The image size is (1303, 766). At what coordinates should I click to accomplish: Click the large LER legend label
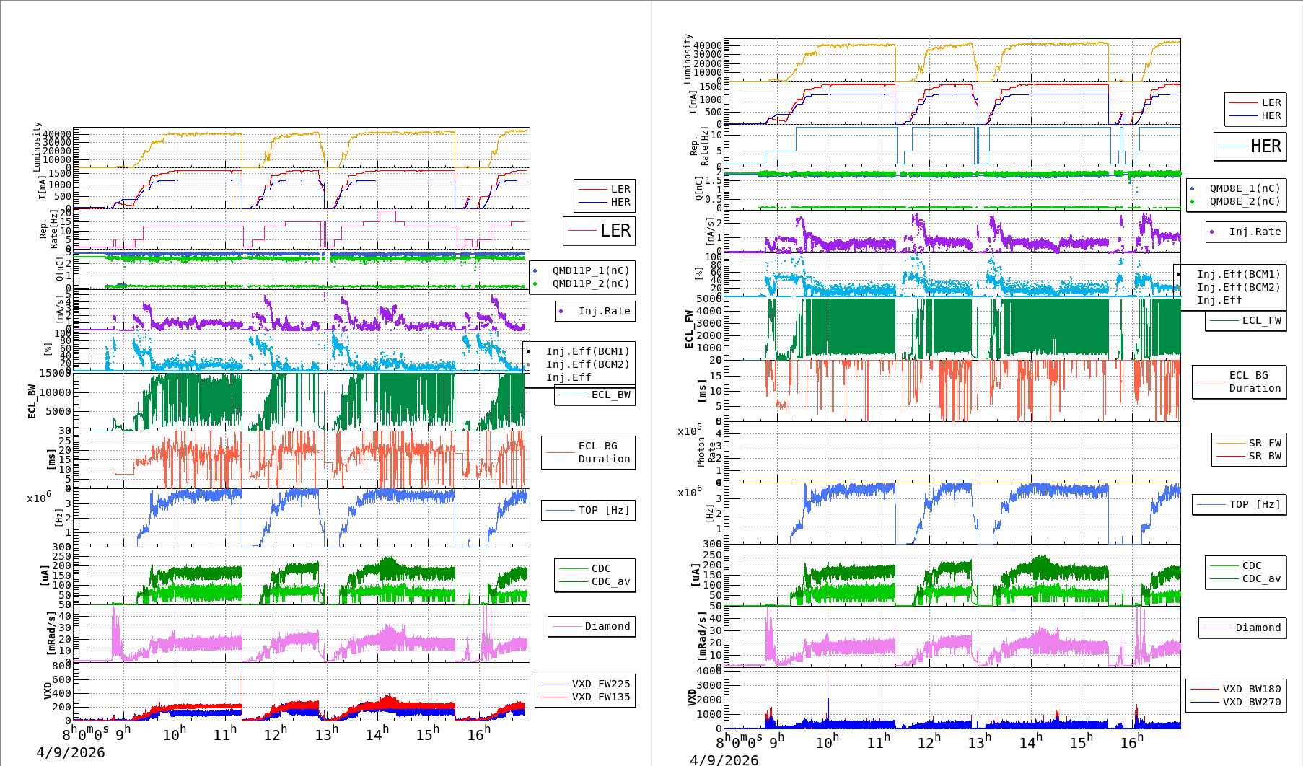pos(615,231)
